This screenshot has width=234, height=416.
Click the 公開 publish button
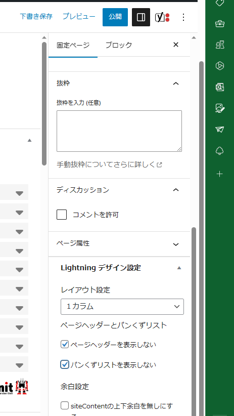click(115, 17)
